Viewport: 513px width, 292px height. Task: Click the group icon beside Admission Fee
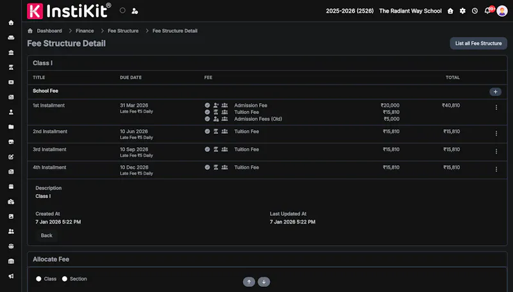pos(224,105)
